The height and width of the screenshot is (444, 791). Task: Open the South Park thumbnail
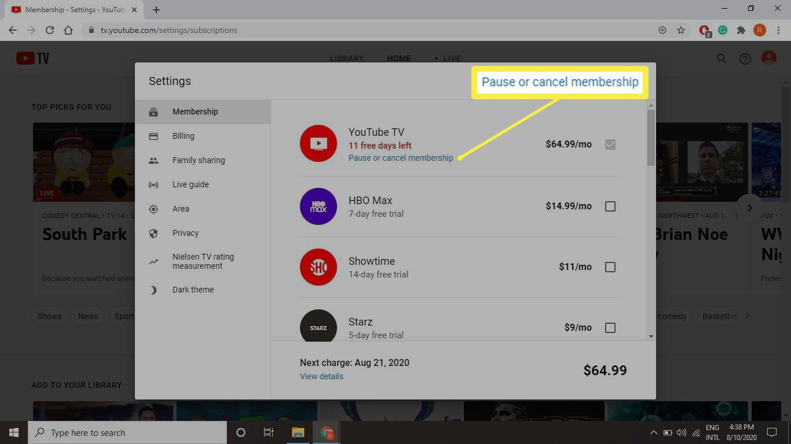point(84,162)
